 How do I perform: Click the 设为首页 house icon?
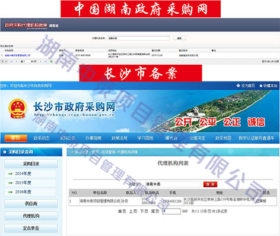coord(238,86)
